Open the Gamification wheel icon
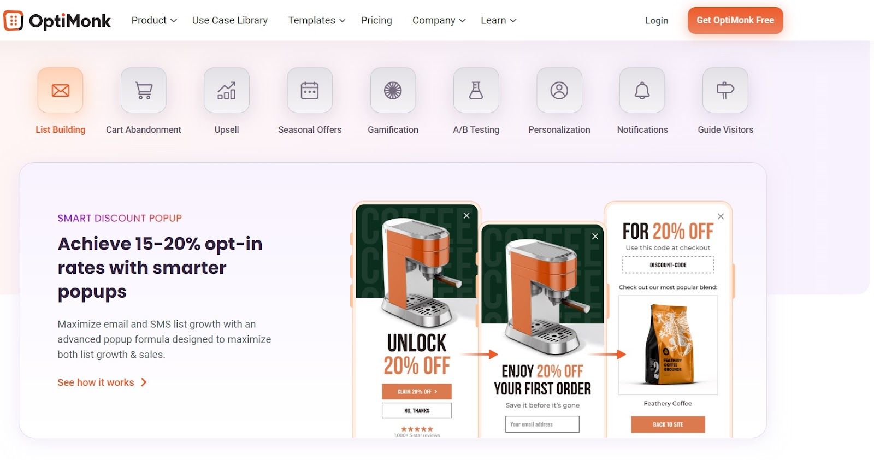 pos(393,90)
